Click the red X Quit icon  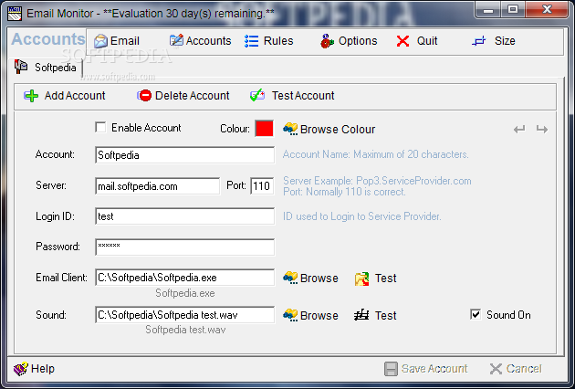tap(402, 41)
